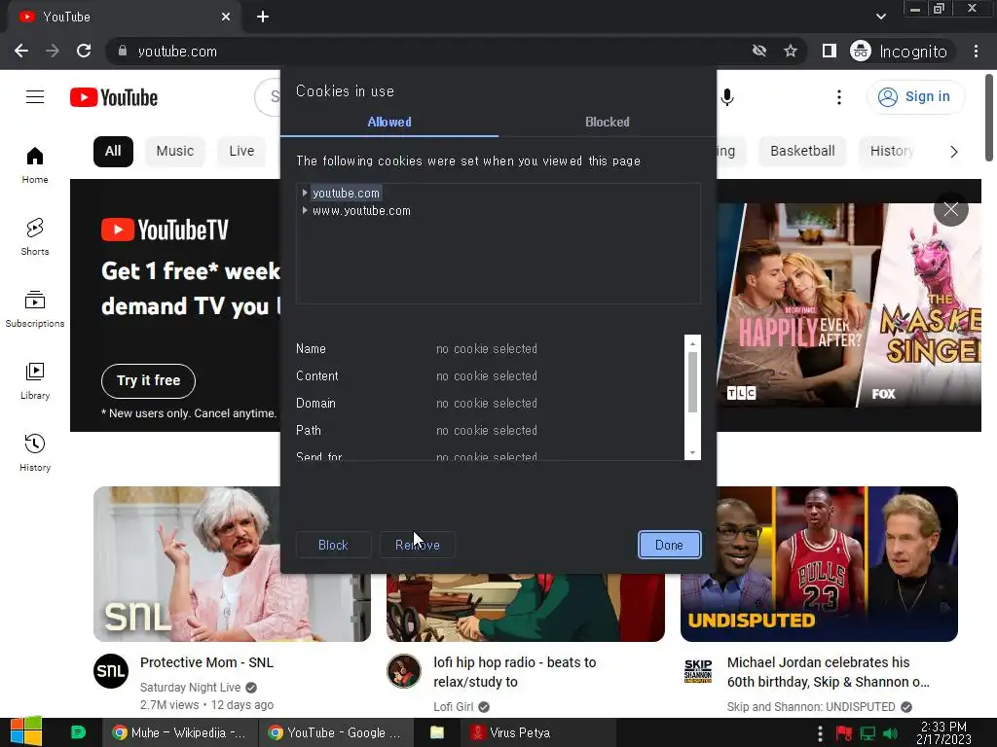This screenshot has height=747, width=997.
Task: Expand the youtube.com cookie tree node
Action: [305, 193]
